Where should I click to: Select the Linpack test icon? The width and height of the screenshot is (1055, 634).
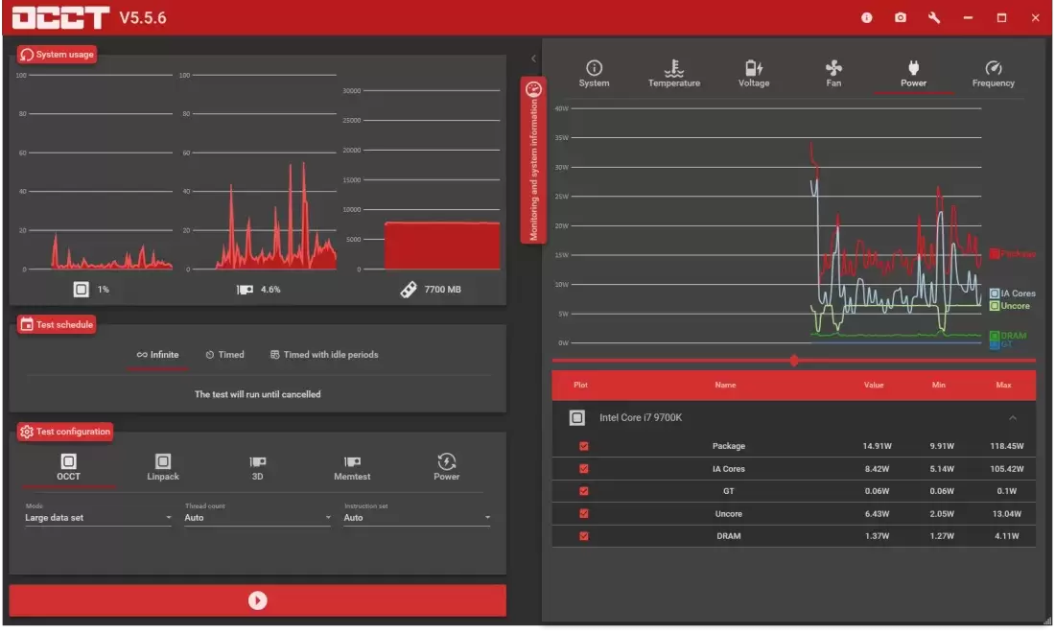coord(163,462)
